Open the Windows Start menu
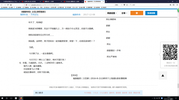179x100 pixels. [2, 98]
